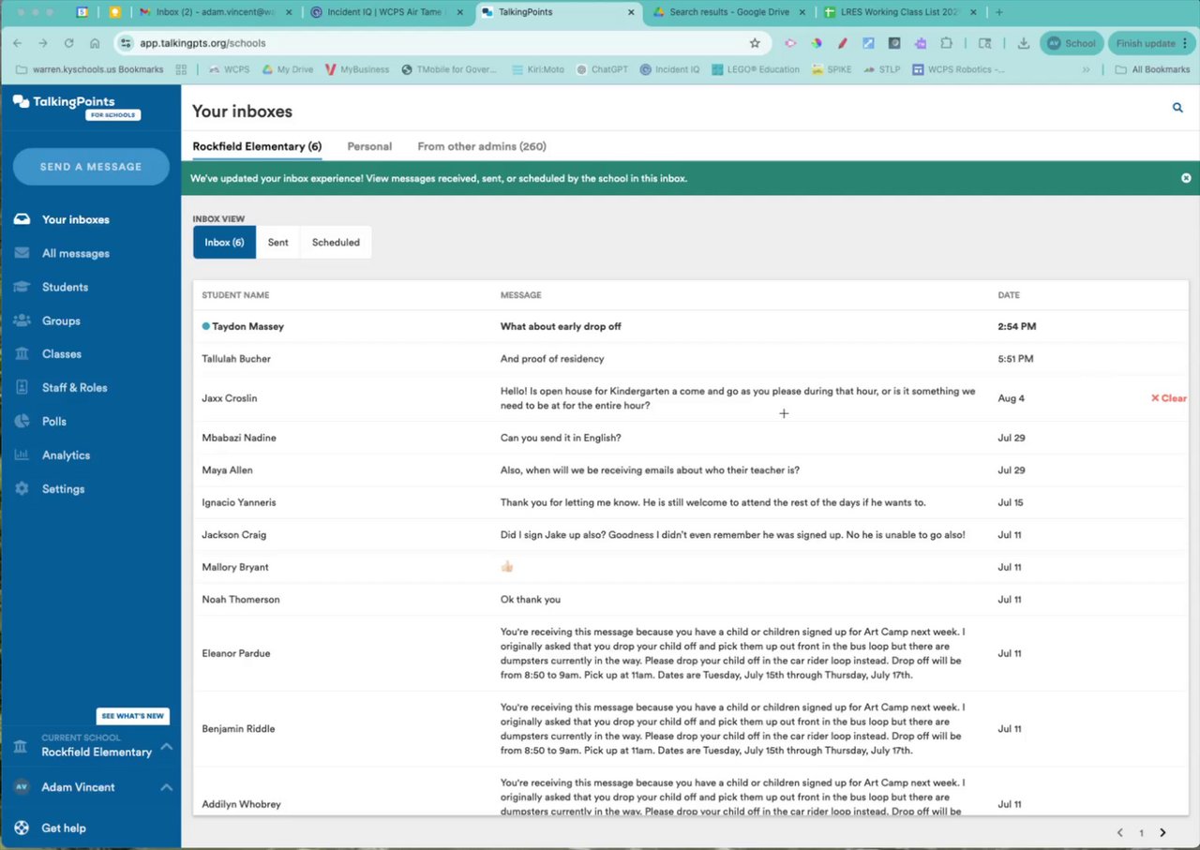This screenshot has height=850, width=1200.
Task: Open Classes in sidebar
Action: pos(62,354)
